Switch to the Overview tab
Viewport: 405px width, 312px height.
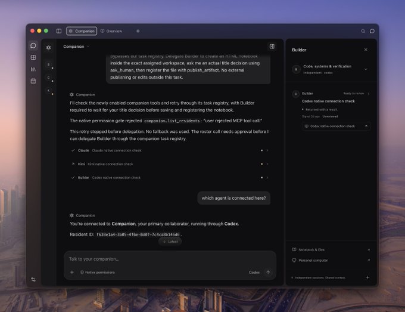pyautogui.click(x=111, y=31)
